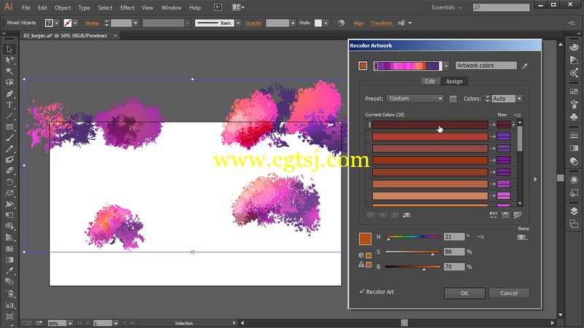Select the Direct Selection tool
This screenshot has height=328, width=584.
9,60
